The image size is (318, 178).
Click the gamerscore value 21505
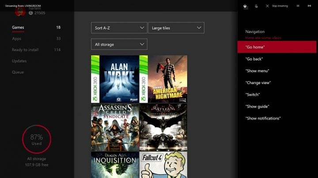click(x=40, y=13)
